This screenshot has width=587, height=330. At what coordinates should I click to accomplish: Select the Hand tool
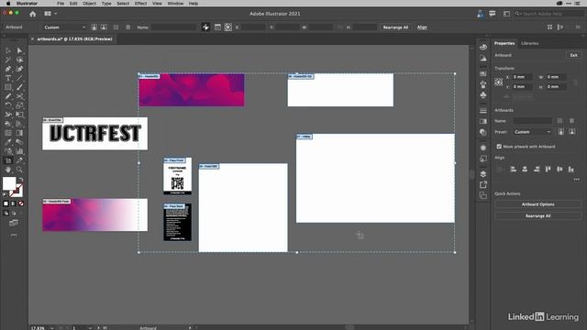[x=8, y=170]
